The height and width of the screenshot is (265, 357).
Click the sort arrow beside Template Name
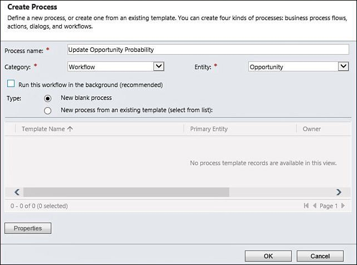(x=70, y=129)
